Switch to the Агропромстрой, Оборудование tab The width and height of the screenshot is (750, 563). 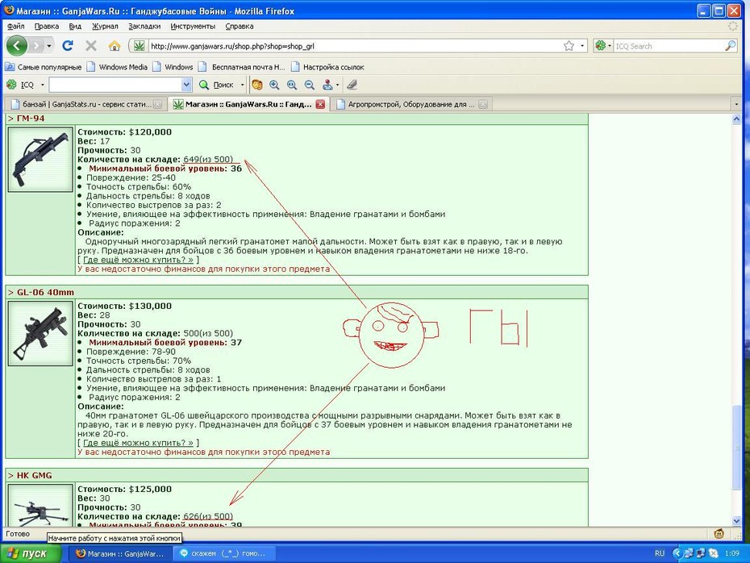point(410,104)
